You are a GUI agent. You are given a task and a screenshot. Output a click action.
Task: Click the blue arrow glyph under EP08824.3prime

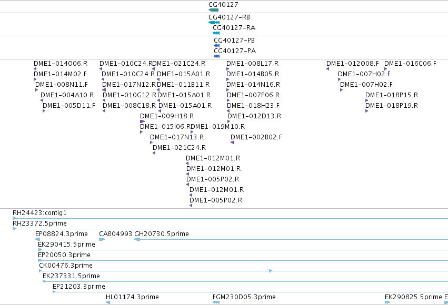click(37, 239)
